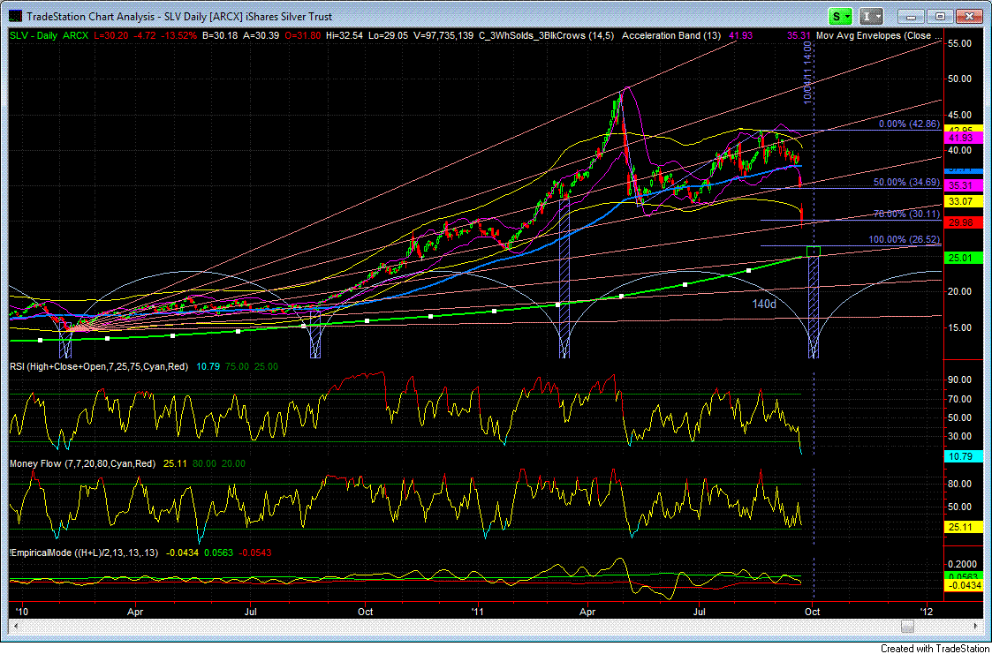Select the 100.00% (26.52) Fibonacci level label
992x654 pixels.
coord(904,240)
